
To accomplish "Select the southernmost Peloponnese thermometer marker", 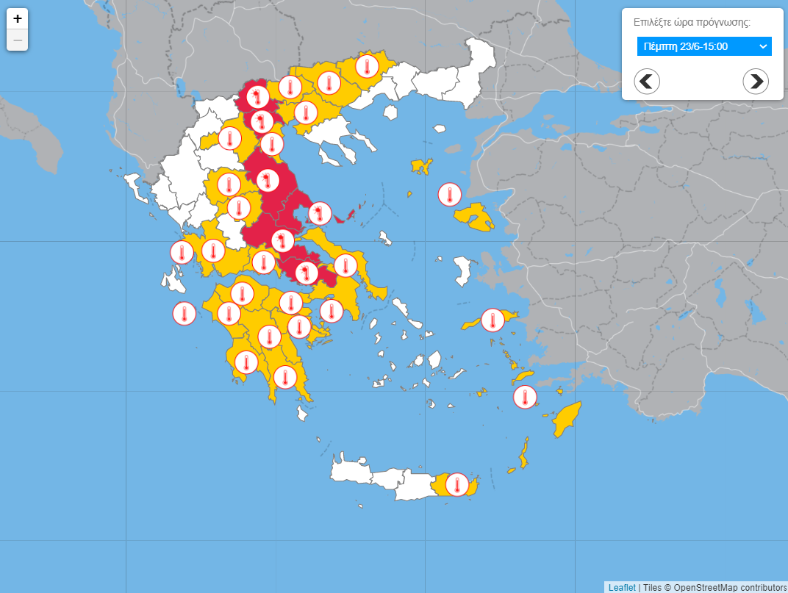I will [284, 377].
